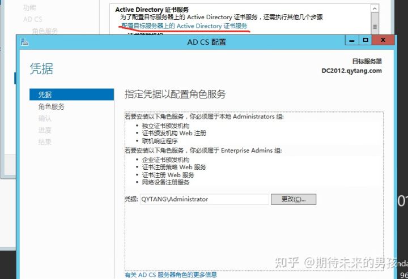Select 凭据 step in wizard sidebar
This screenshot has height=279, width=408.
[71, 95]
